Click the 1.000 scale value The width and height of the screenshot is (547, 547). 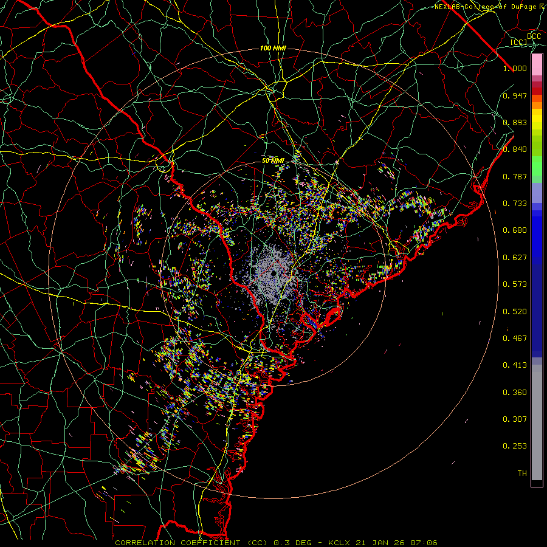515,68
